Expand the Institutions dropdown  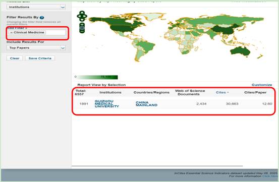36,7
